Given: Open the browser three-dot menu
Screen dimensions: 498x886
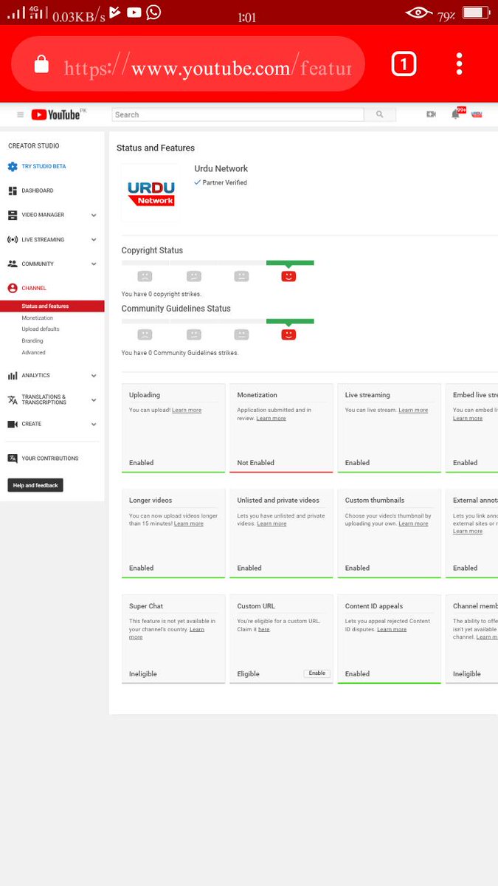Looking at the screenshot, I should pos(459,64).
